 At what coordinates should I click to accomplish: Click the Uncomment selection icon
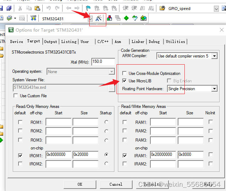pos(151,8)
